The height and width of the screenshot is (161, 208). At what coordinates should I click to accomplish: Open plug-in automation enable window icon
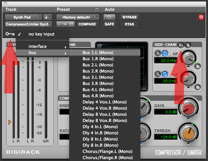point(109,17)
